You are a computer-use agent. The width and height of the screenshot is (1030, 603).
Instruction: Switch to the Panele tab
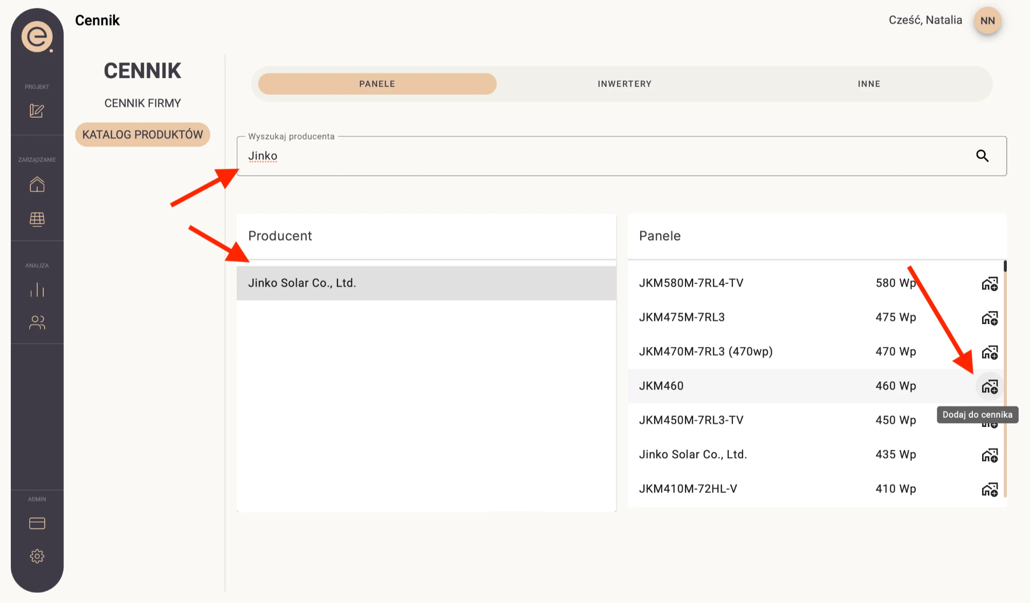[377, 84]
